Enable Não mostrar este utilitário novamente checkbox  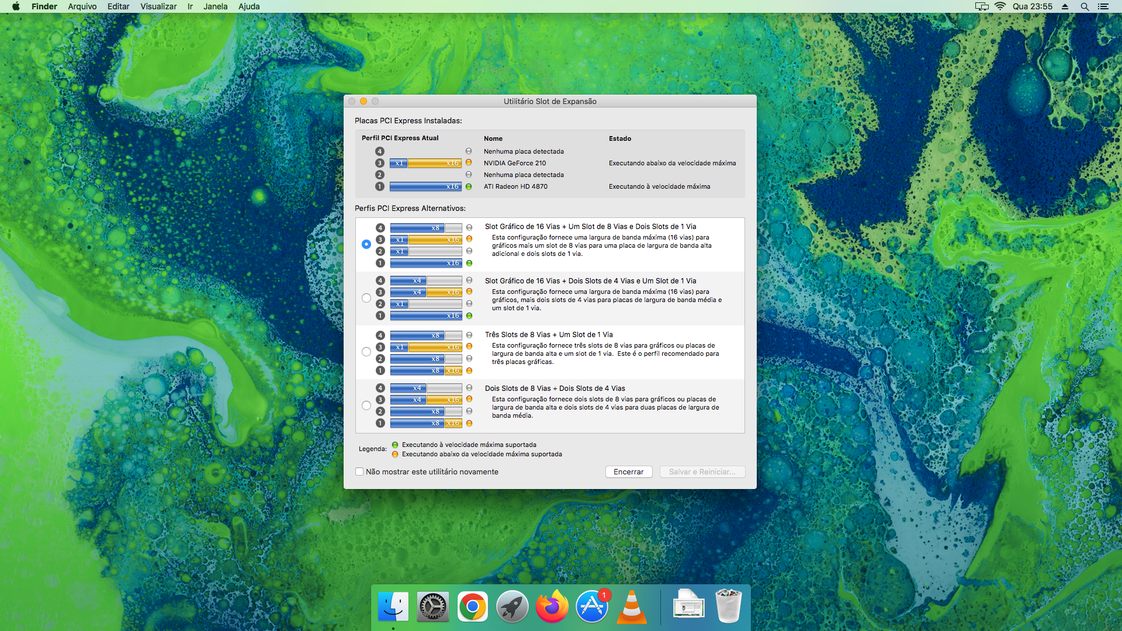coord(359,471)
